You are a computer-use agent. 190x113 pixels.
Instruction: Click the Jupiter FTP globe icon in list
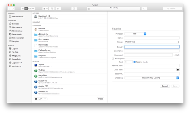point(36,87)
